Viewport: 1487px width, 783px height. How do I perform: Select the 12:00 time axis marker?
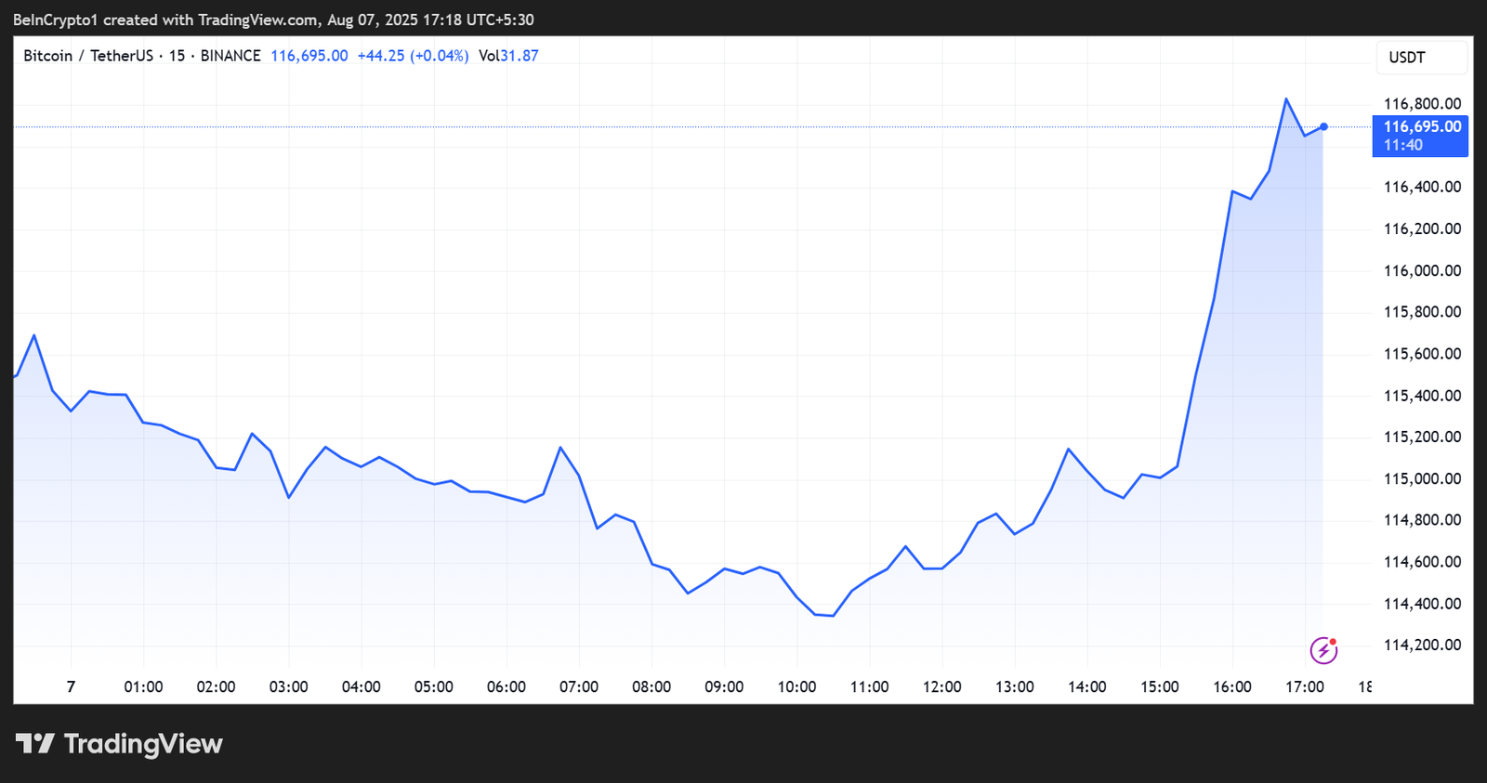pyautogui.click(x=941, y=686)
